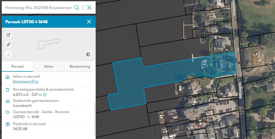Click the text '6.873 m2 - 537 m'
The width and height of the screenshot is (275, 139).
click(27, 95)
